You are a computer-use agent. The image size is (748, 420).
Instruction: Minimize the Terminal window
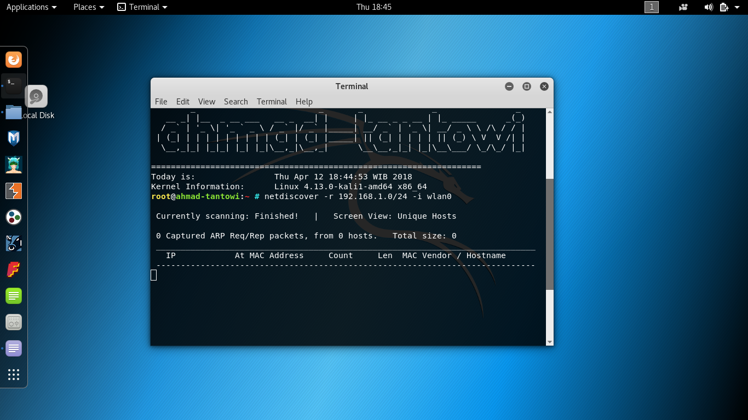pyautogui.click(x=509, y=86)
